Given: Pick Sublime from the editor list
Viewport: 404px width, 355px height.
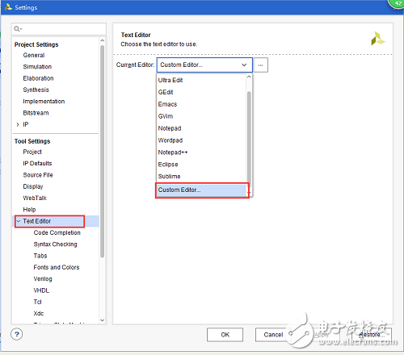Looking at the screenshot, I should pos(169,177).
